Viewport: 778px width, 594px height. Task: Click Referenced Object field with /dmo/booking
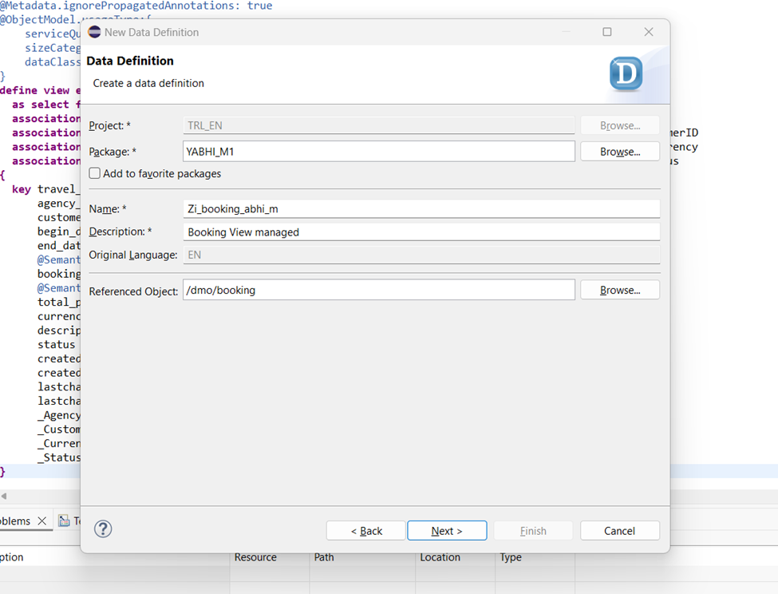[x=379, y=290]
